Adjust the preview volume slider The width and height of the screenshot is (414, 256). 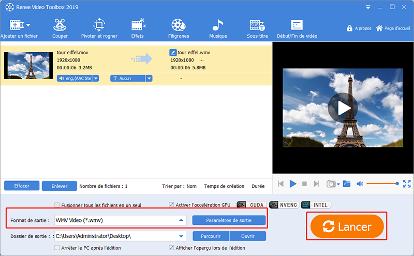tap(382, 184)
